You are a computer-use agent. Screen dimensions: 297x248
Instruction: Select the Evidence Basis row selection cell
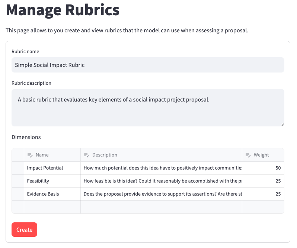tap(18, 194)
